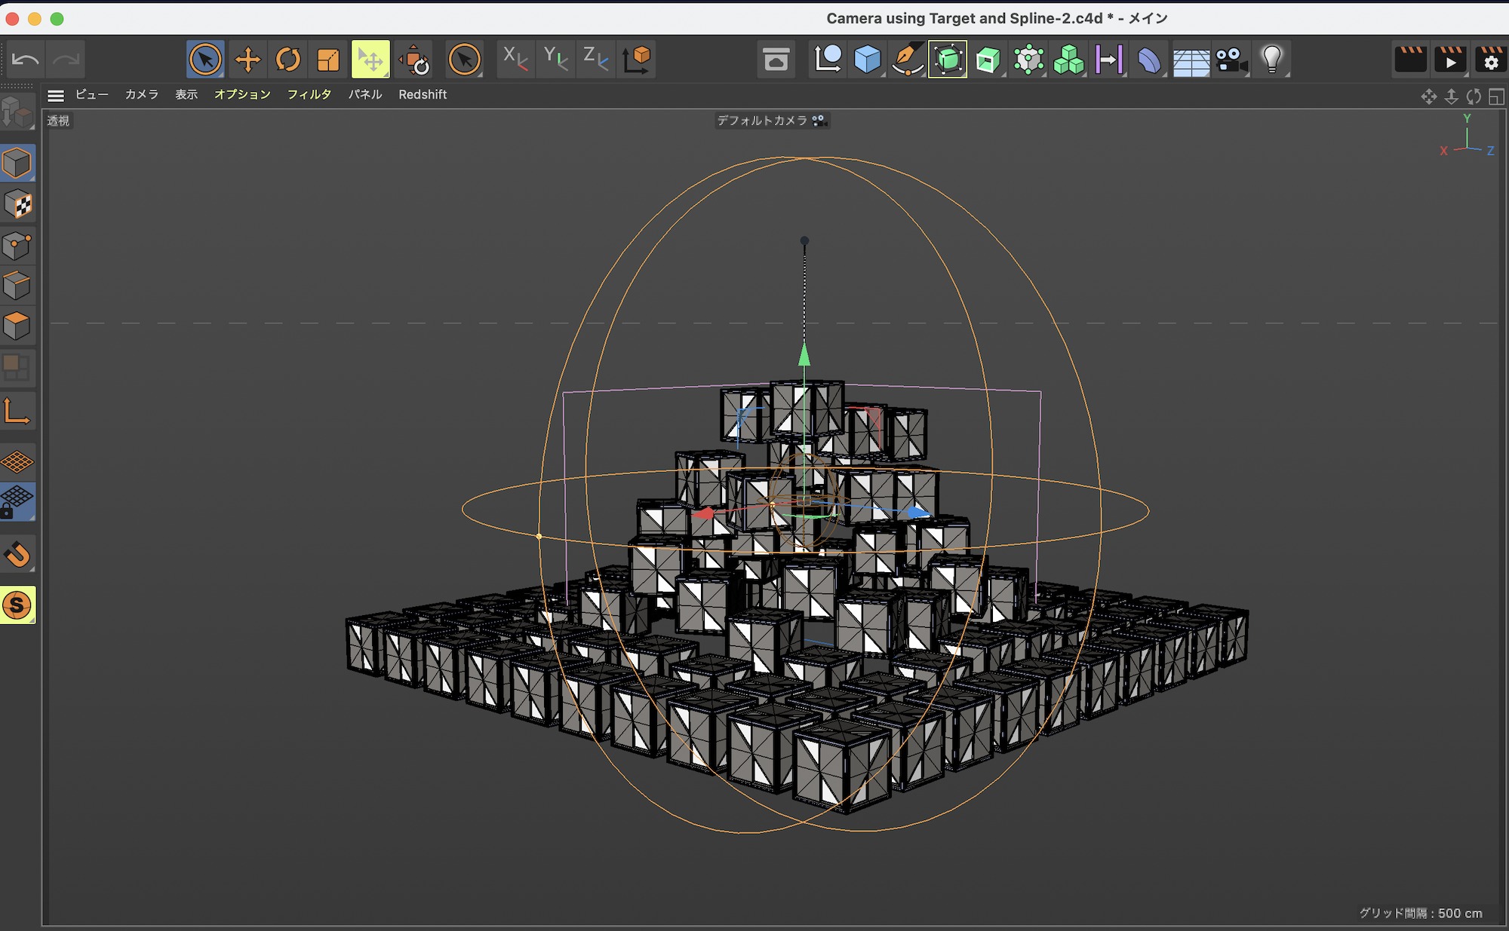Toggle Z axis lock
This screenshot has height=931, width=1509.
pos(595,59)
